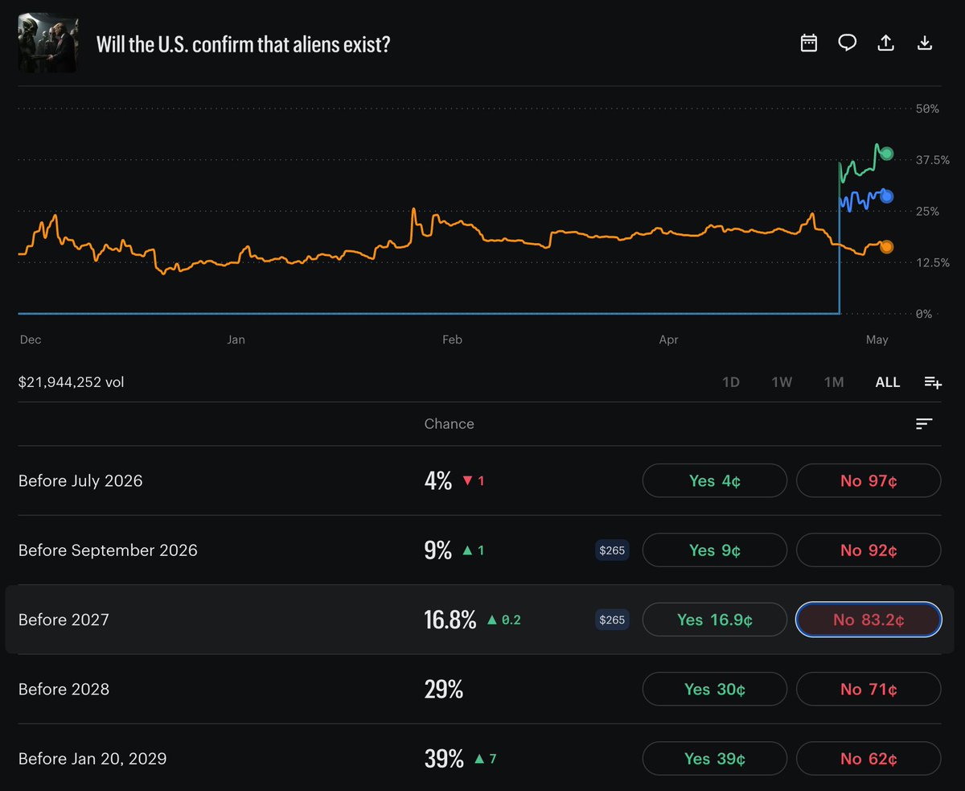This screenshot has height=791, width=965.
Task: Click the market thumbnail image
Action: pos(47,43)
